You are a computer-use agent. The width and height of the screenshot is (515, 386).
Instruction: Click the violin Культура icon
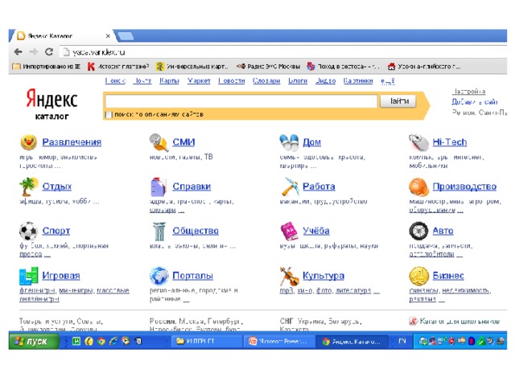click(290, 276)
